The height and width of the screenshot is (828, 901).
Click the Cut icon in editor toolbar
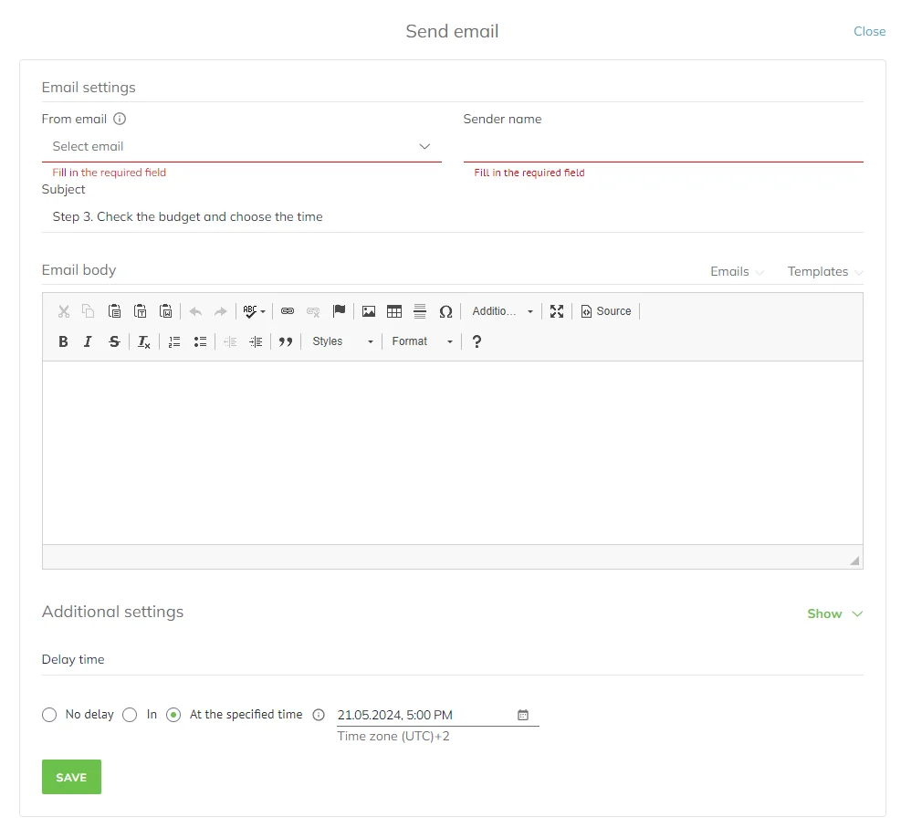pyautogui.click(x=64, y=311)
